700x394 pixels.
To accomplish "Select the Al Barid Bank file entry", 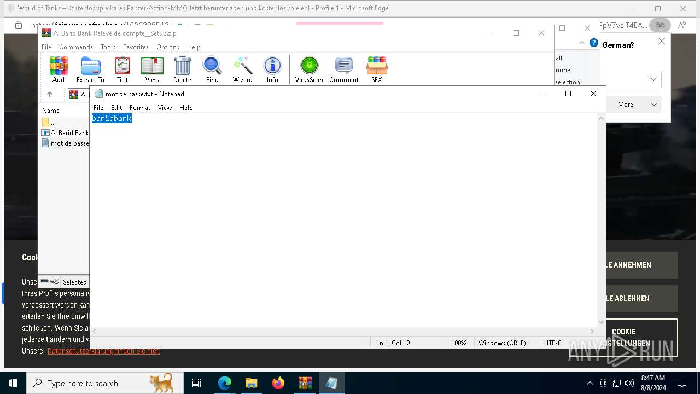I will [x=65, y=132].
